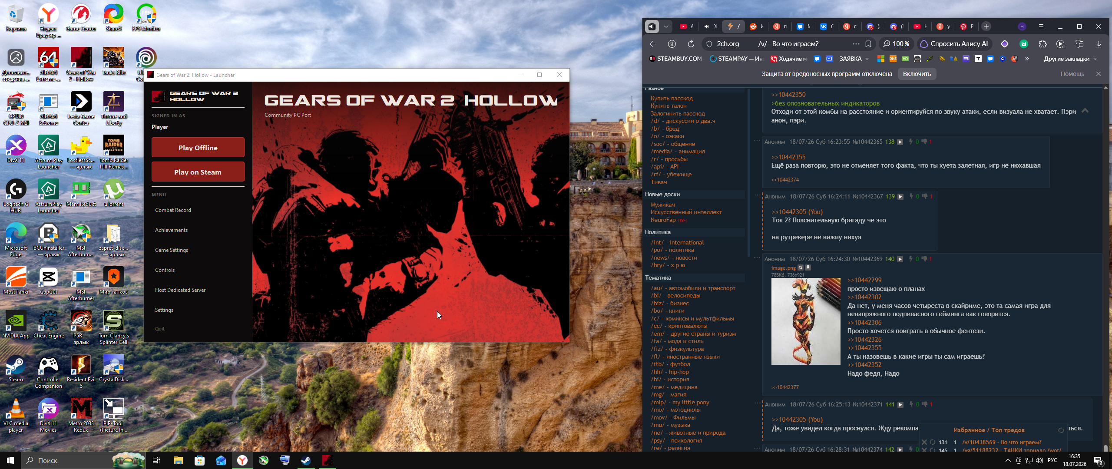This screenshot has width=1112, height=469.
Task: Open /int/ - international board link
Action: (x=677, y=242)
